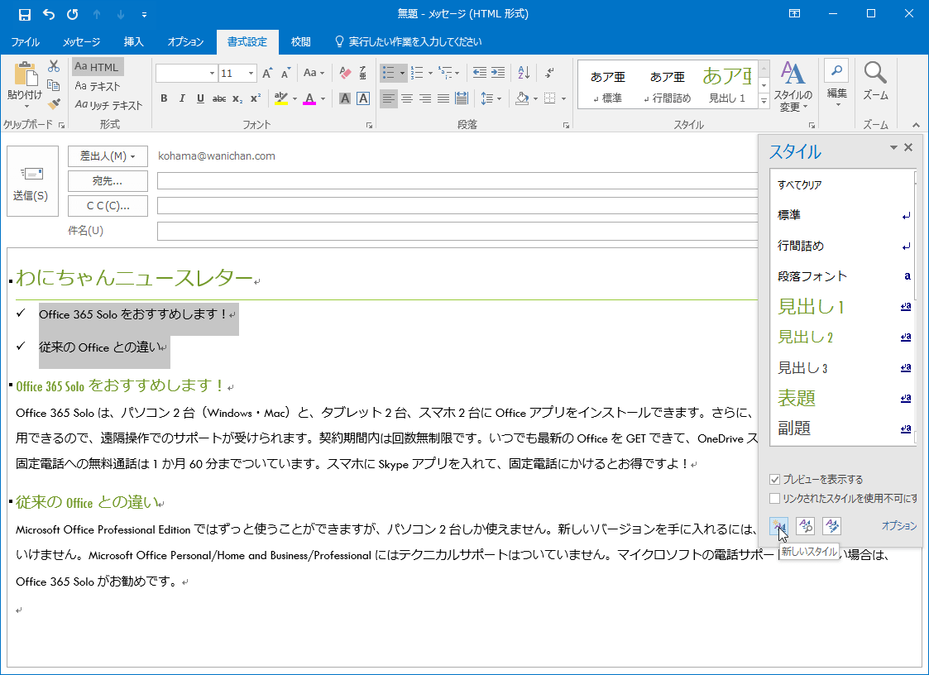
Task: Click into the 件名(U) subject field
Action: 457,231
